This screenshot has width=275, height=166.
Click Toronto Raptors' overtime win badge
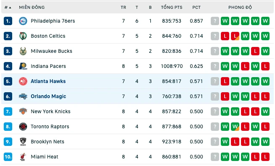[235, 127]
